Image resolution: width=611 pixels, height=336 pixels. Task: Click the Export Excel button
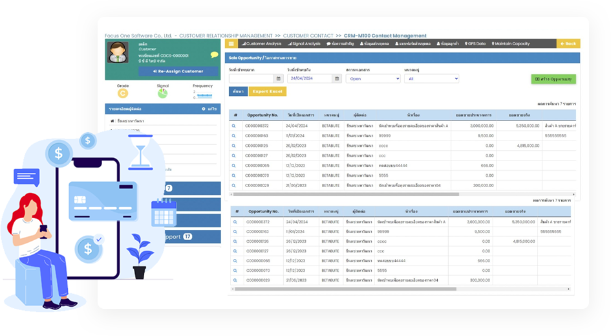click(x=267, y=91)
